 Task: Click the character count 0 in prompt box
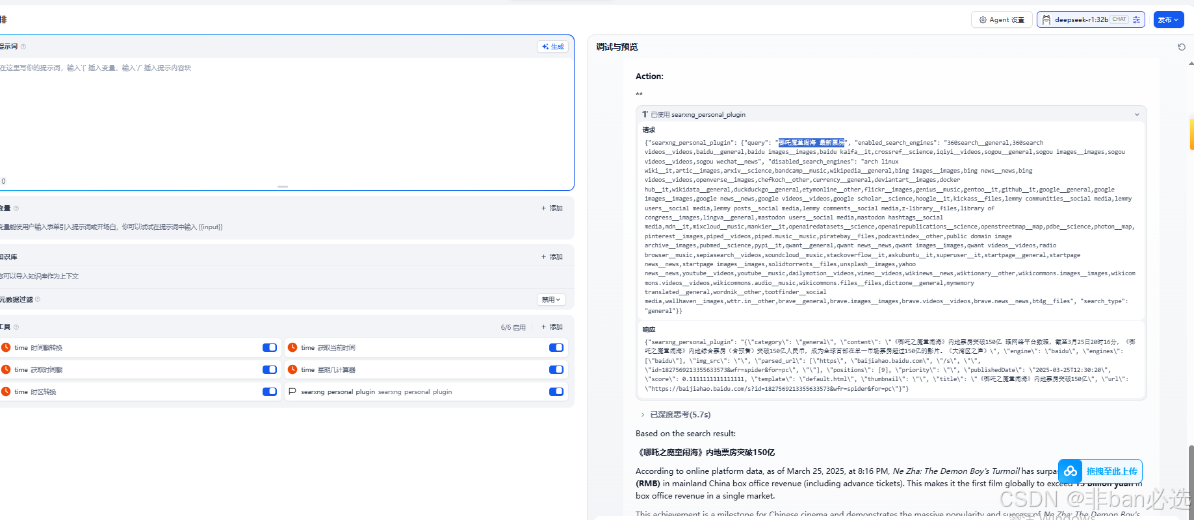pyautogui.click(x=3, y=182)
